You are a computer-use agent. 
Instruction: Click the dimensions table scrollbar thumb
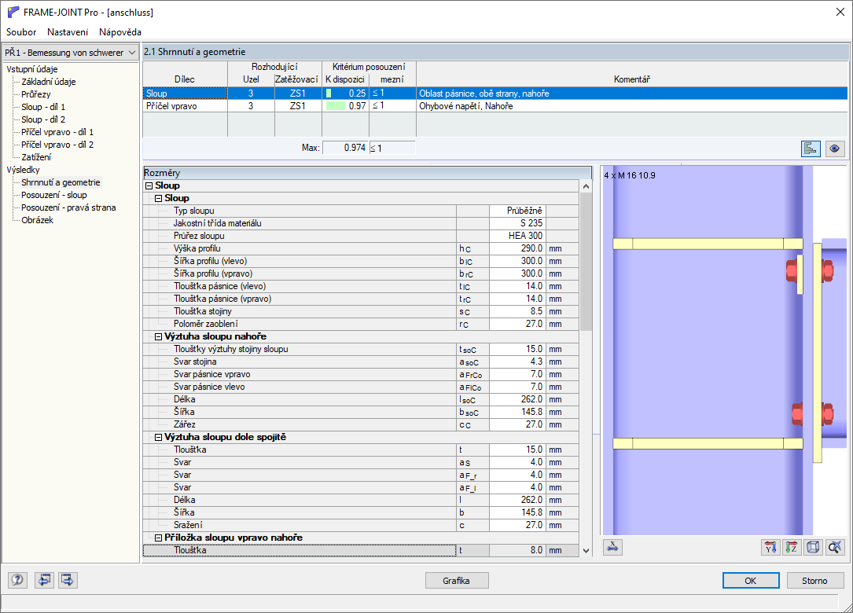tap(586, 262)
